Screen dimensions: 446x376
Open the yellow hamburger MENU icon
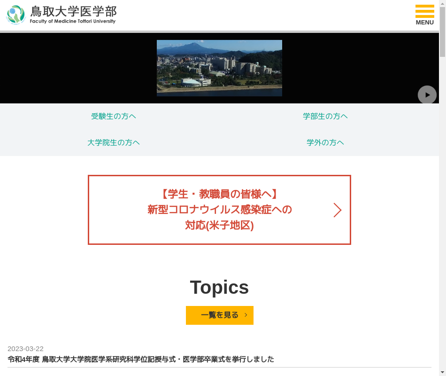pyautogui.click(x=424, y=11)
